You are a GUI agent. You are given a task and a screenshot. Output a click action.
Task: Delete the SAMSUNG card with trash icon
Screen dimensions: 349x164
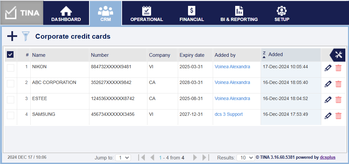tap(338, 116)
